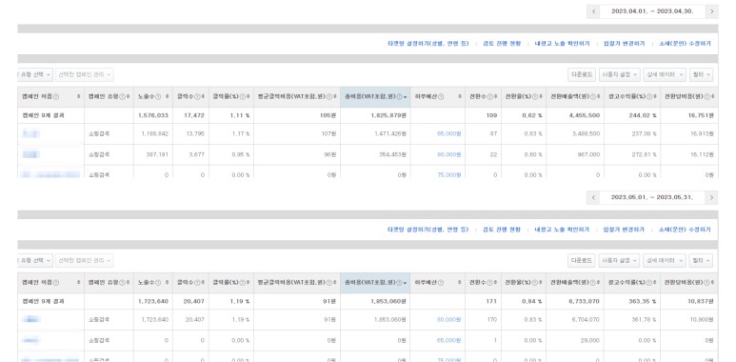Open 유형 선택 dropdown in May panel
This screenshot has width=736, height=362.
tap(34, 261)
